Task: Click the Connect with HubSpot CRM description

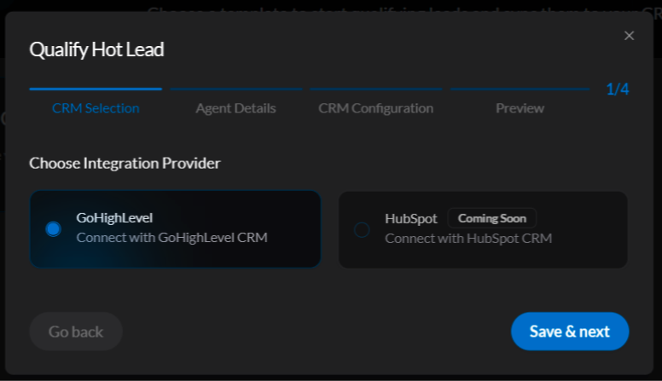Action: pyautogui.click(x=468, y=238)
